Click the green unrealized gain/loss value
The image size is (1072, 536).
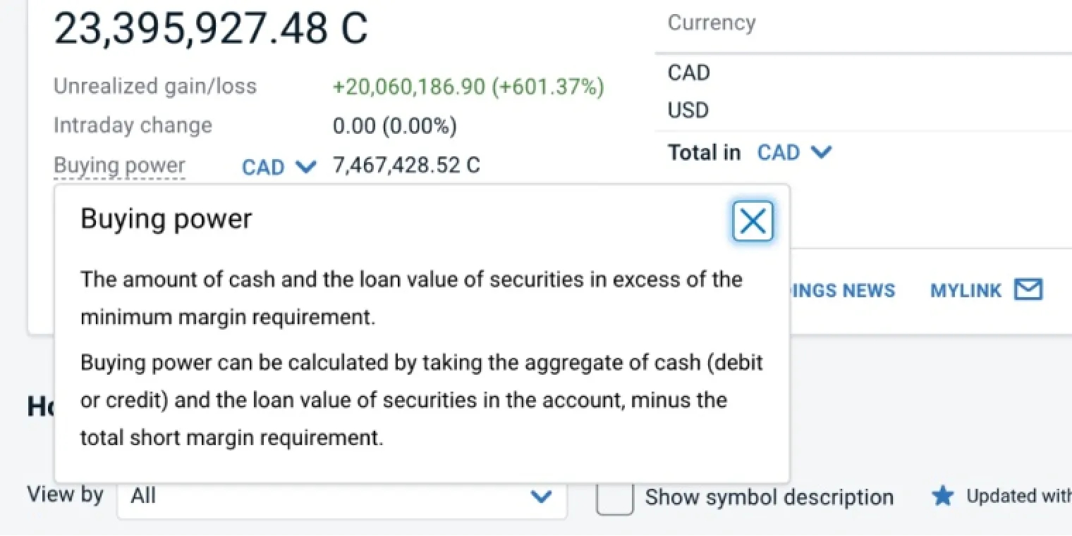468,87
